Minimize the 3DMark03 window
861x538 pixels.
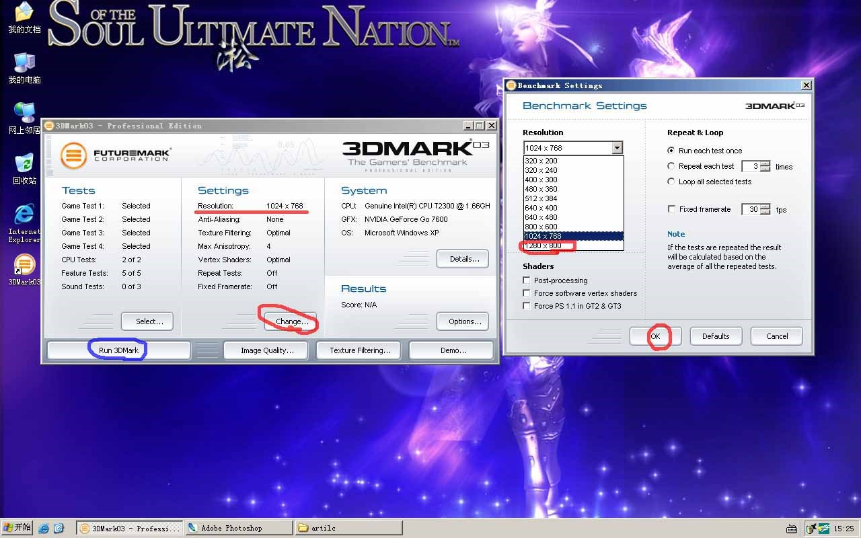click(x=467, y=126)
